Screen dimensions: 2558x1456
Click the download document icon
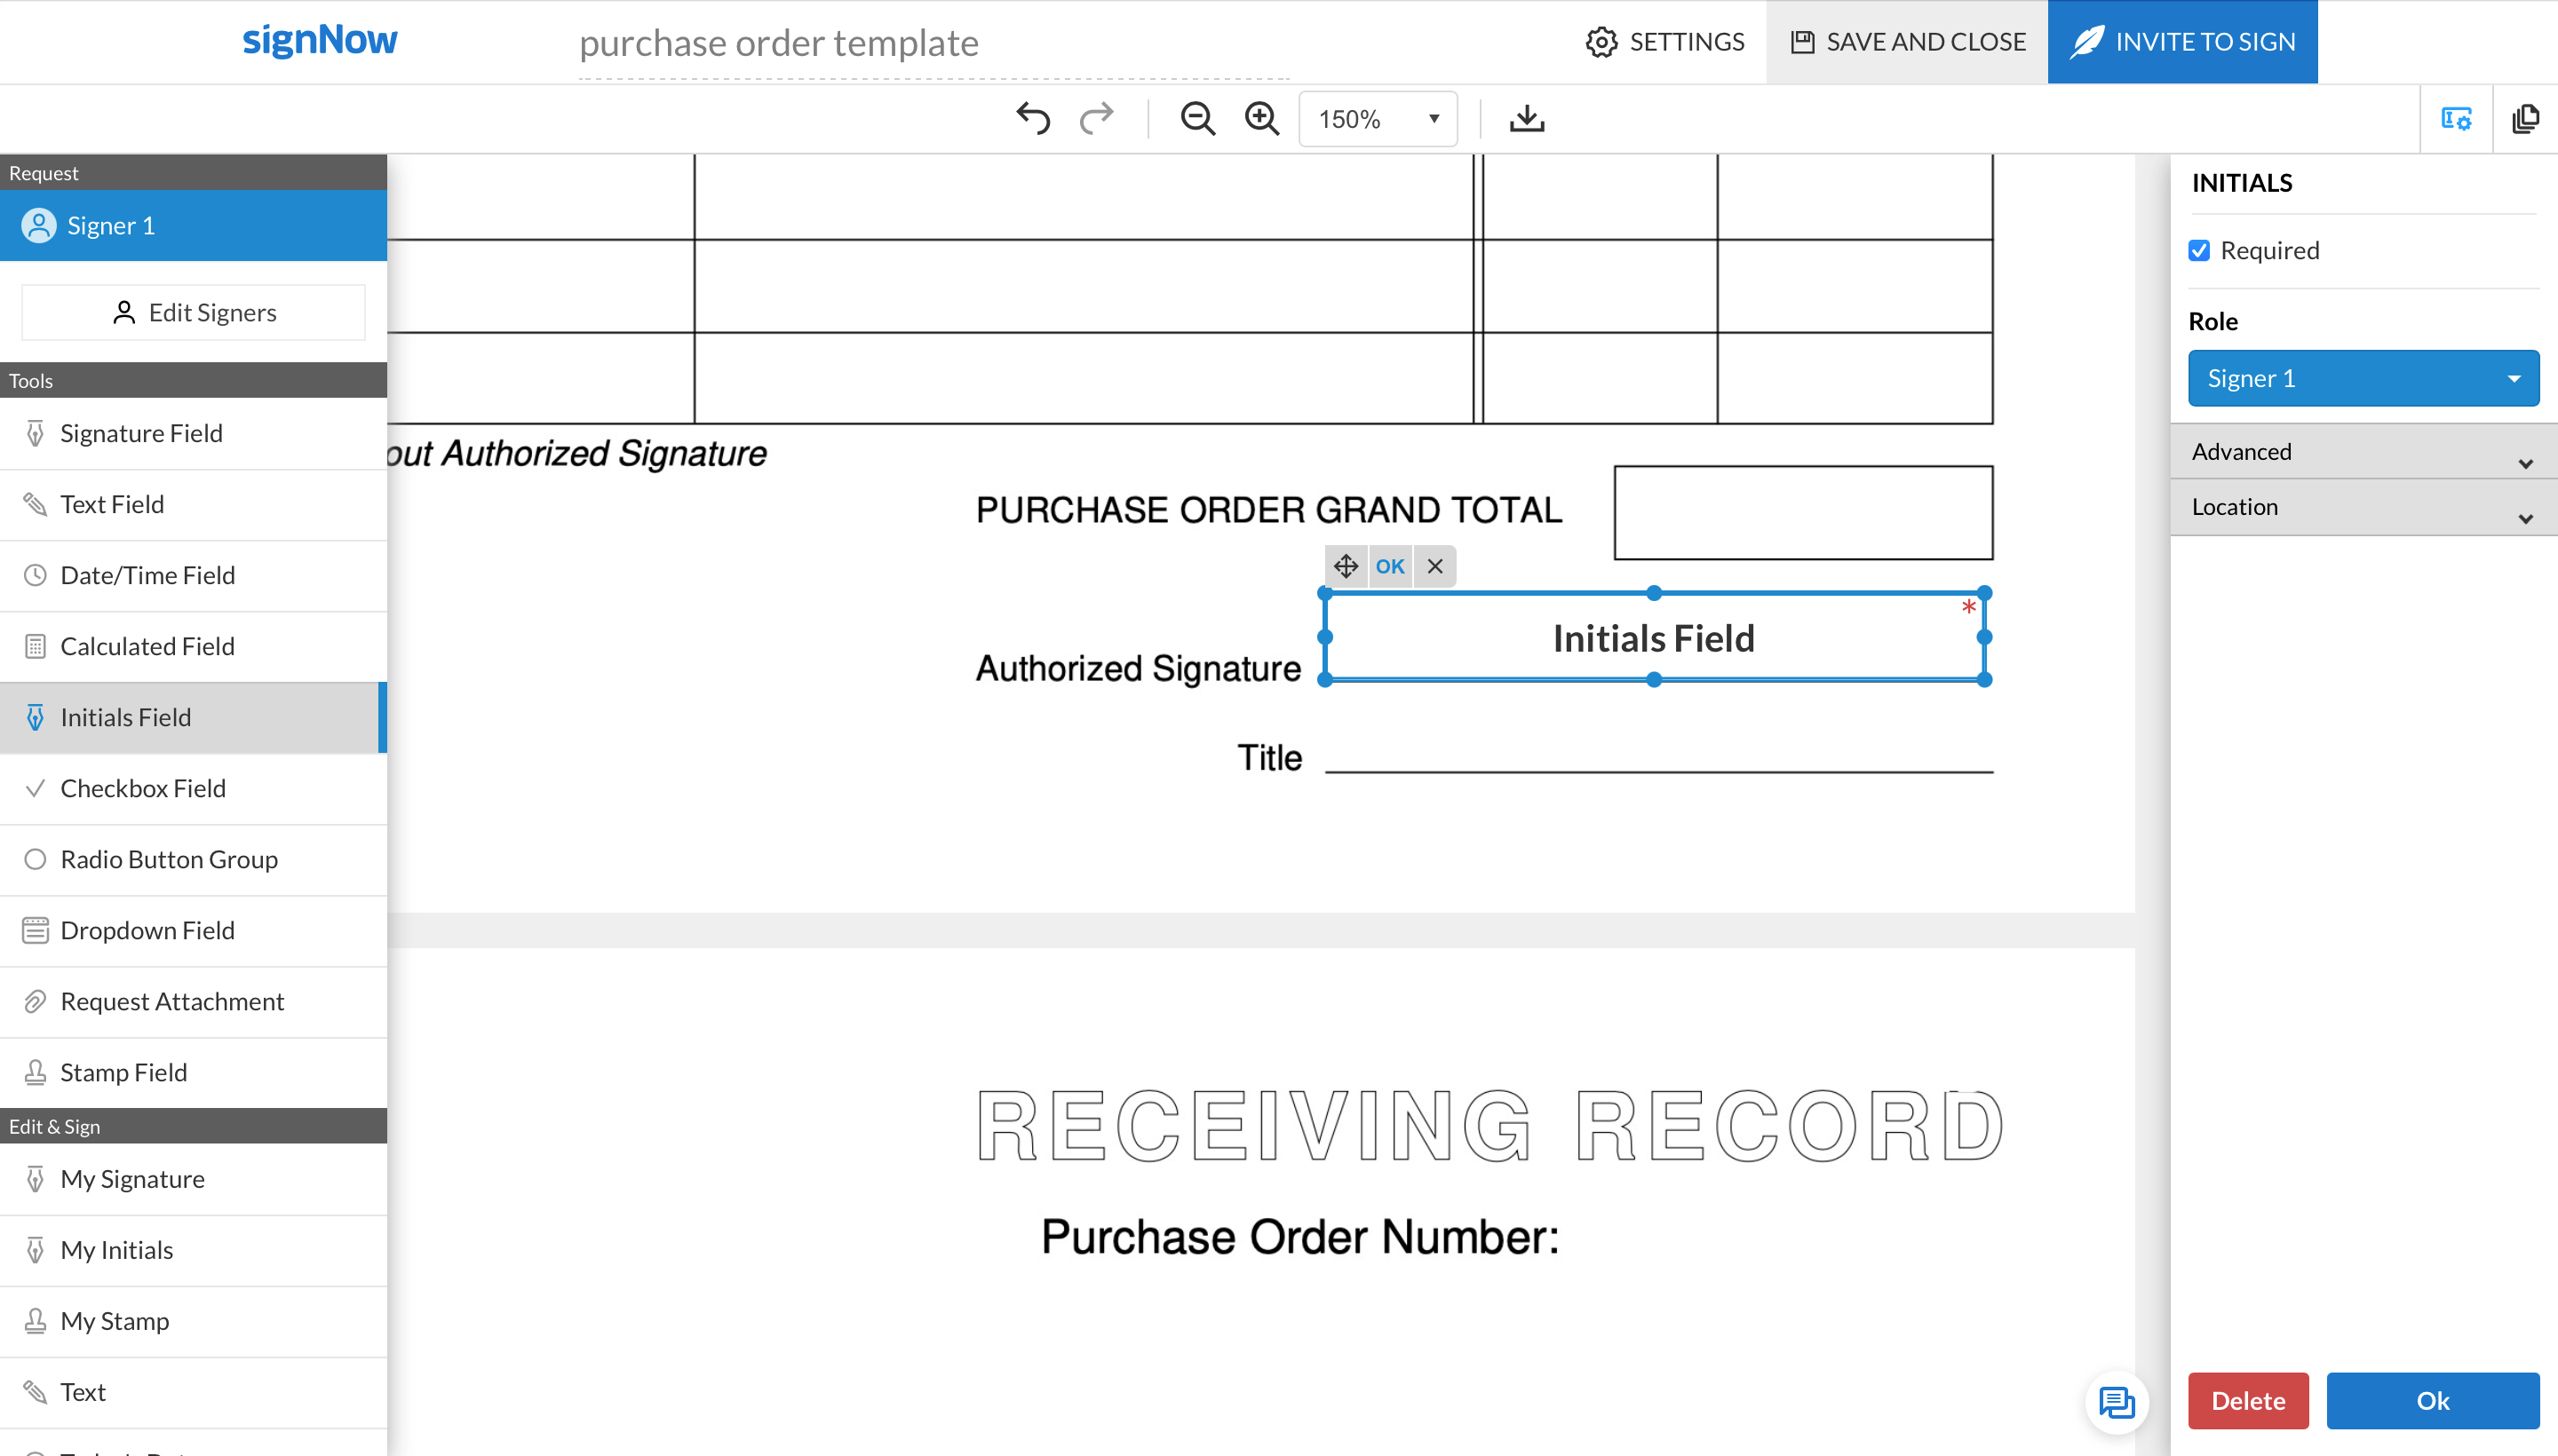(1527, 119)
